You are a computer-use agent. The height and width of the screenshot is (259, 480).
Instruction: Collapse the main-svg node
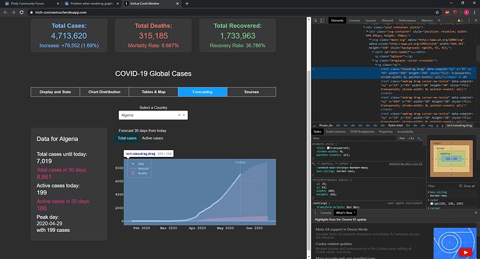pyautogui.click(x=370, y=40)
